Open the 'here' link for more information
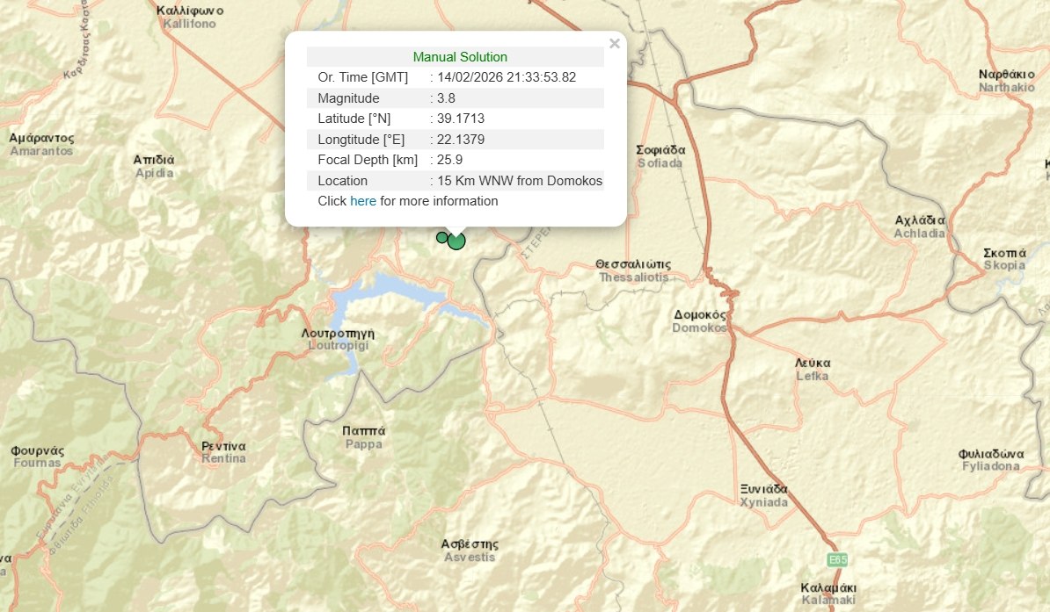 coord(362,201)
